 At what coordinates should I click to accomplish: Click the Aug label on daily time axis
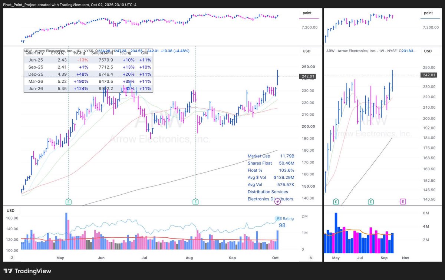click(x=189, y=257)
